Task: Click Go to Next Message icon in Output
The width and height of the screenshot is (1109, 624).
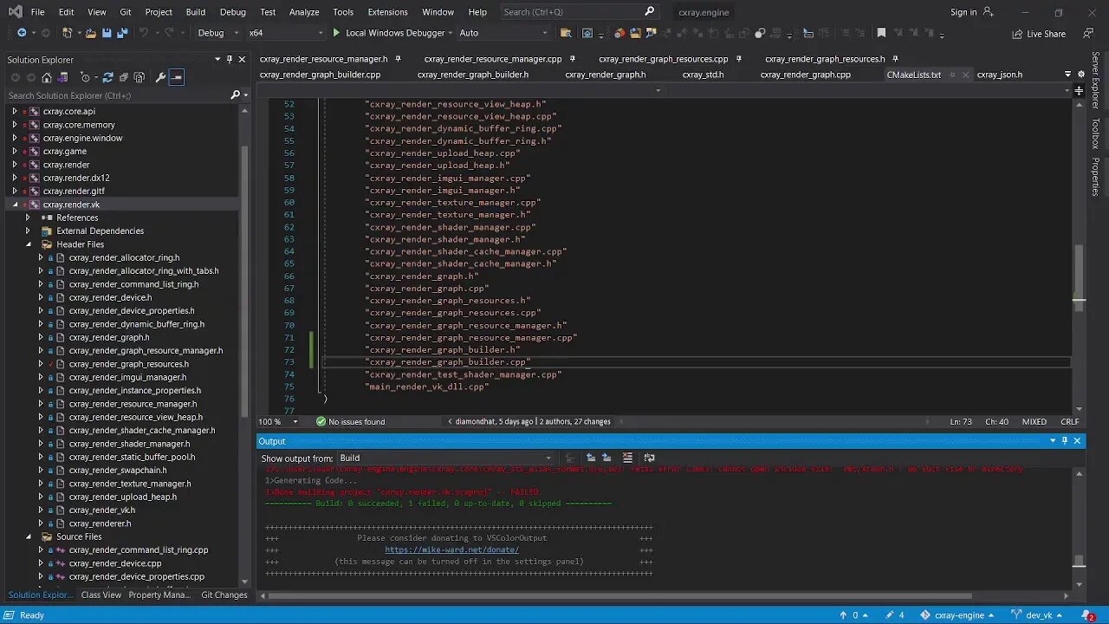Action: click(606, 458)
